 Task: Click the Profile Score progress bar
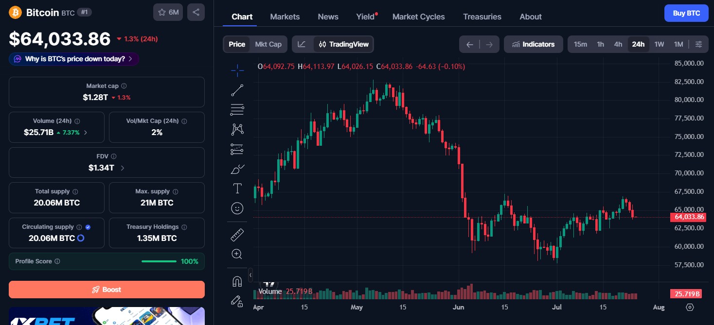coord(159,261)
